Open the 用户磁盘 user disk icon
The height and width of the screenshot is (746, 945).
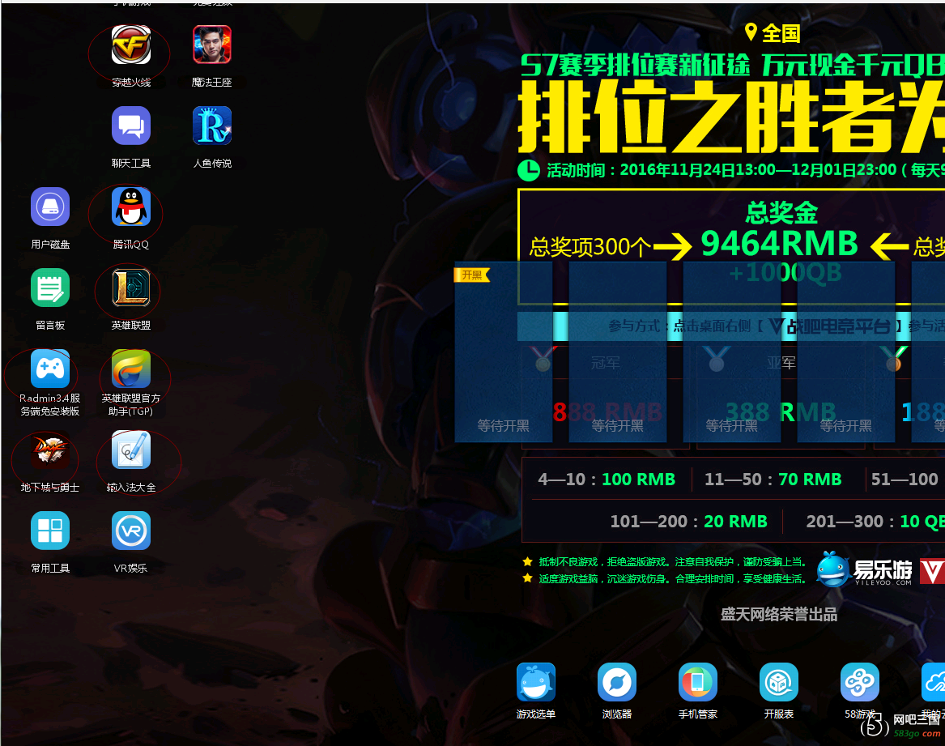click(50, 207)
